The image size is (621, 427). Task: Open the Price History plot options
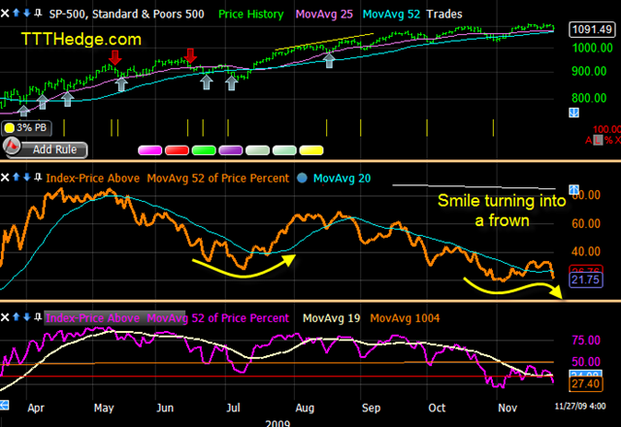coord(251,15)
